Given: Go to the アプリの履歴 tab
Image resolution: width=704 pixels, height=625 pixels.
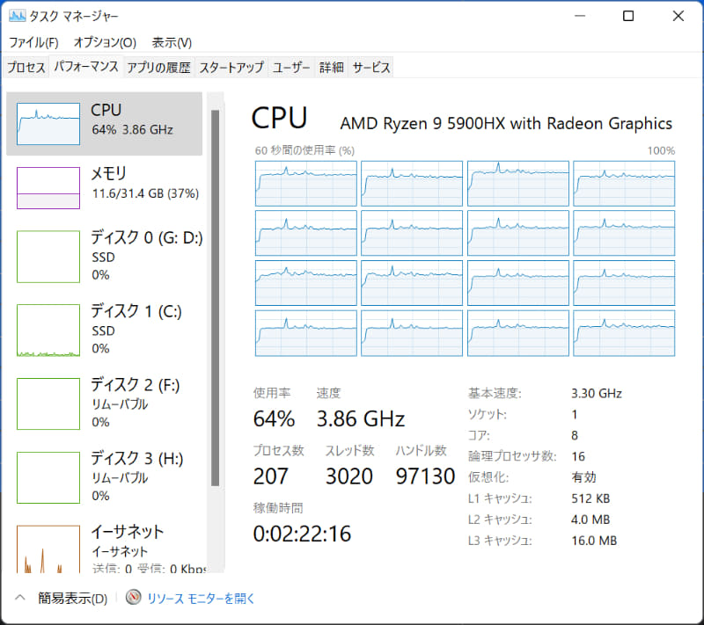Looking at the screenshot, I should click(x=158, y=67).
